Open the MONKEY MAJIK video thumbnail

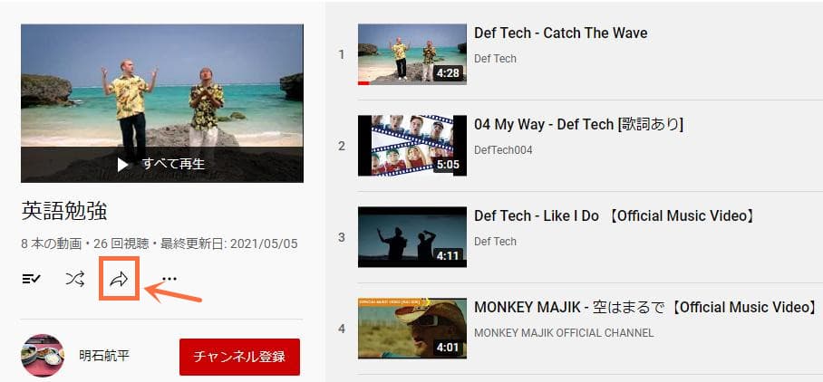[412, 329]
